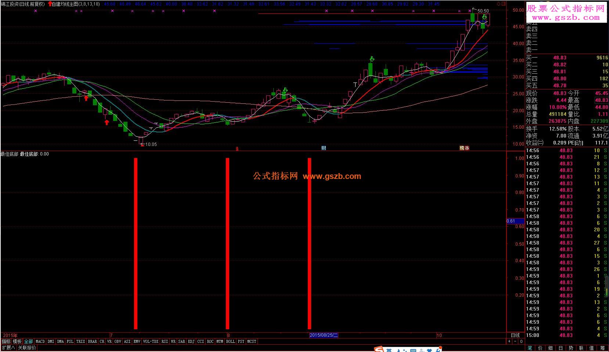Open the 日 tab in side panel
The image size is (609, 352).
click(561, 348)
